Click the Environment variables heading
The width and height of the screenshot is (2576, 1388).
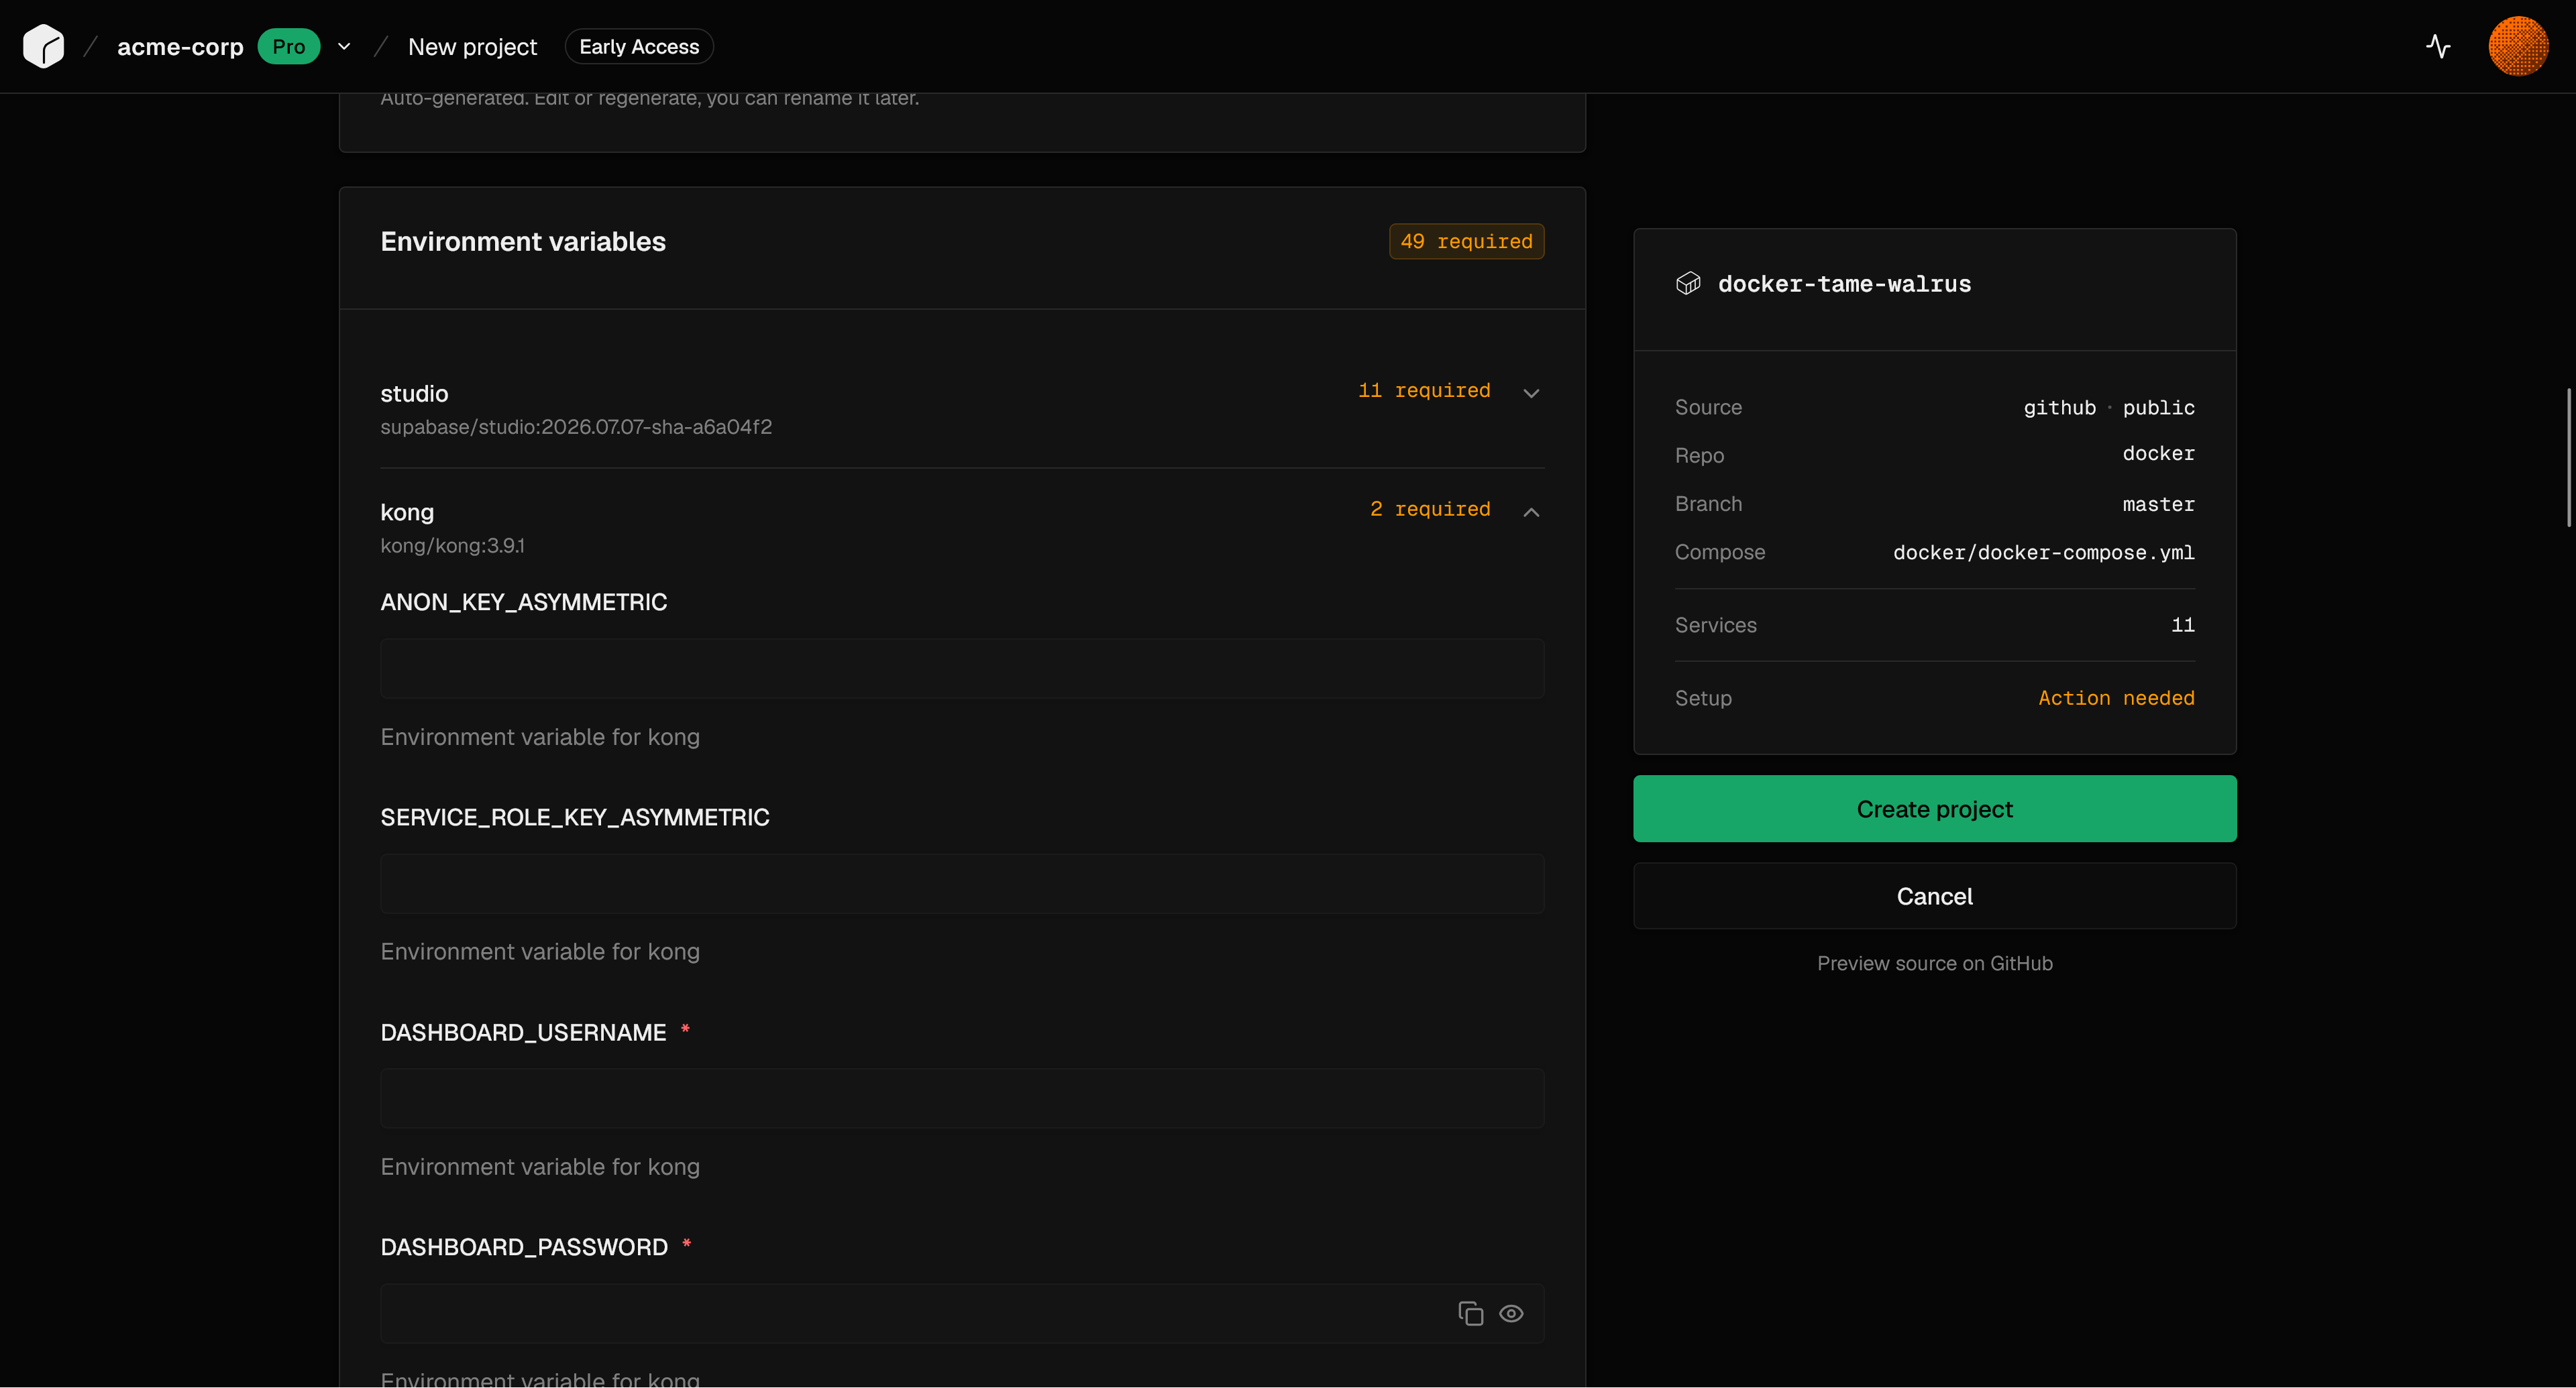point(523,242)
